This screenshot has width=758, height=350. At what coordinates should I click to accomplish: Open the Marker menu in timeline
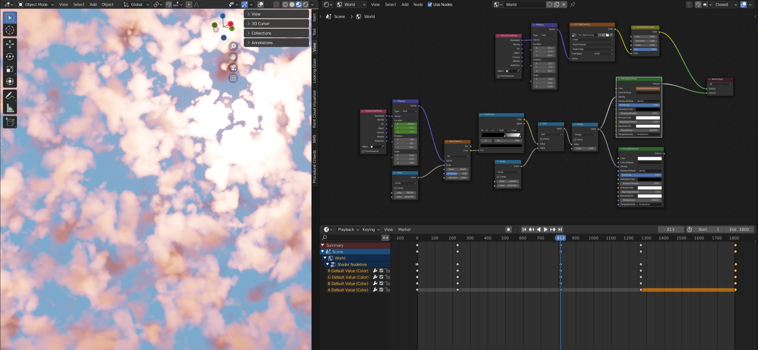pyautogui.click(x=404, y=230)
